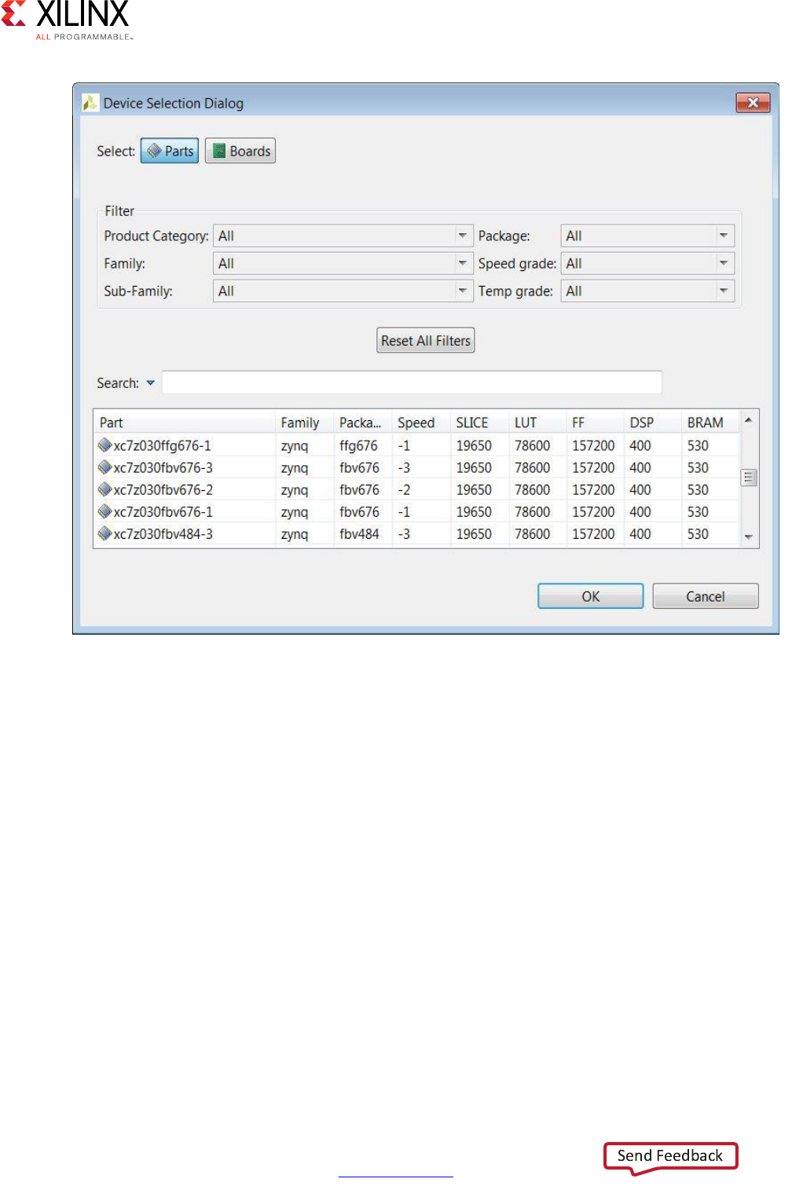Click chip icon beside xc7z030fbv676-2
792x1186 pixels.
click(x=104, y=489)
